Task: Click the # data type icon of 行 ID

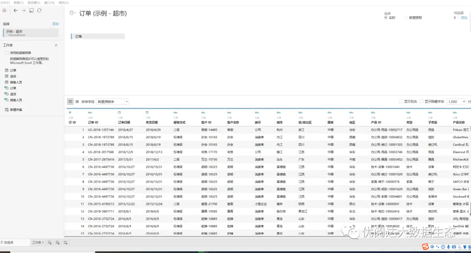Action: (70, 113)
